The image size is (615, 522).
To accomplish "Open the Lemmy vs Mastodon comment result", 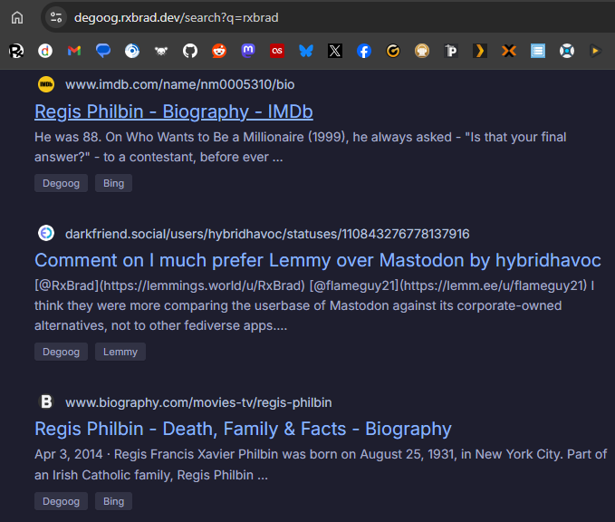I will [x=318, y=260].
